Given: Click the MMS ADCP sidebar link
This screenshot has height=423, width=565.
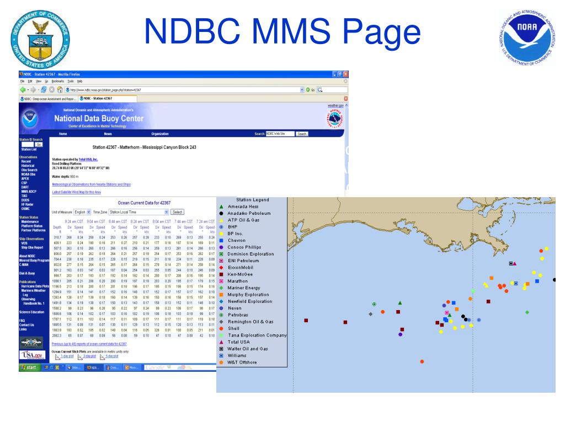Looking at the screenshot, I should [x=29, y=192].
